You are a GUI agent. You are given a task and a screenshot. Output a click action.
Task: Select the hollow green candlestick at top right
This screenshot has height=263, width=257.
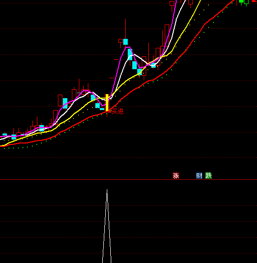247,2
